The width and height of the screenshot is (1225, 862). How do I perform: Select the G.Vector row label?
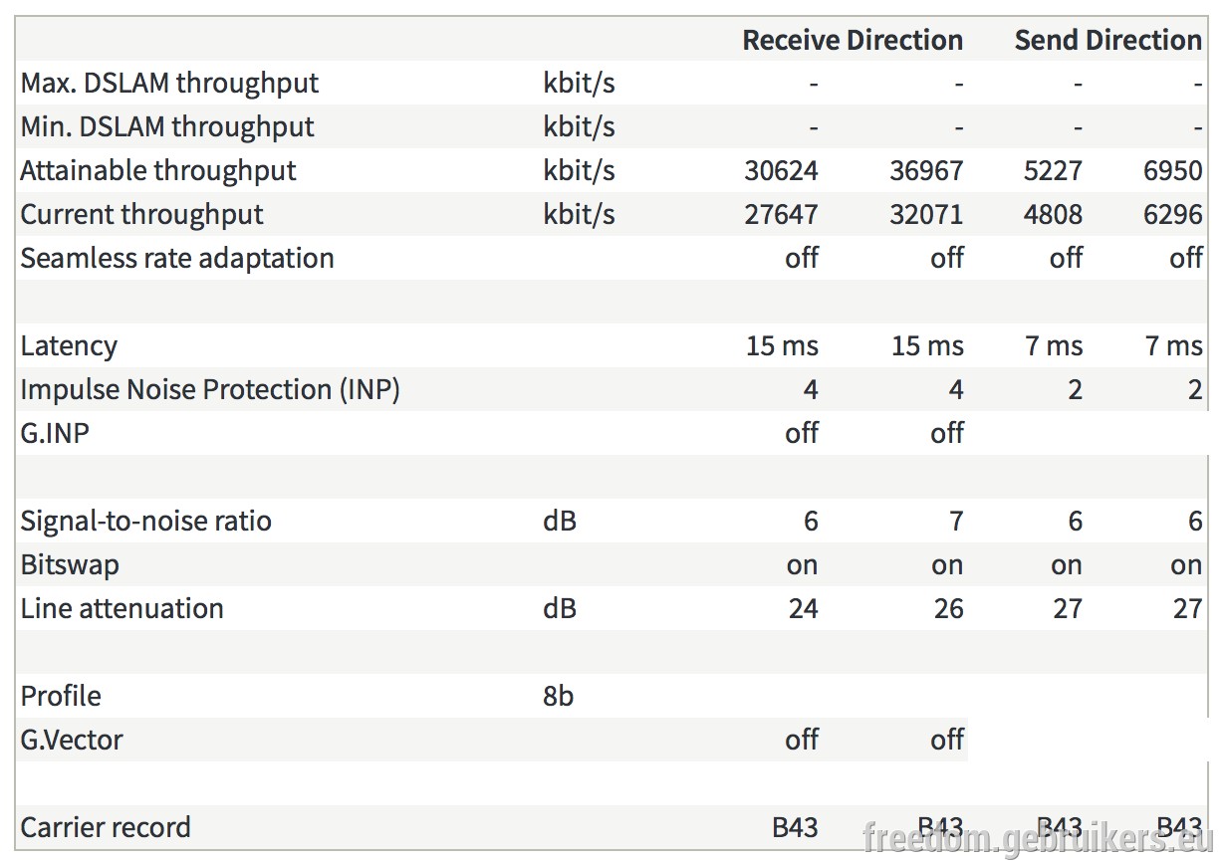pyautogui.click(x=72, y=740)
